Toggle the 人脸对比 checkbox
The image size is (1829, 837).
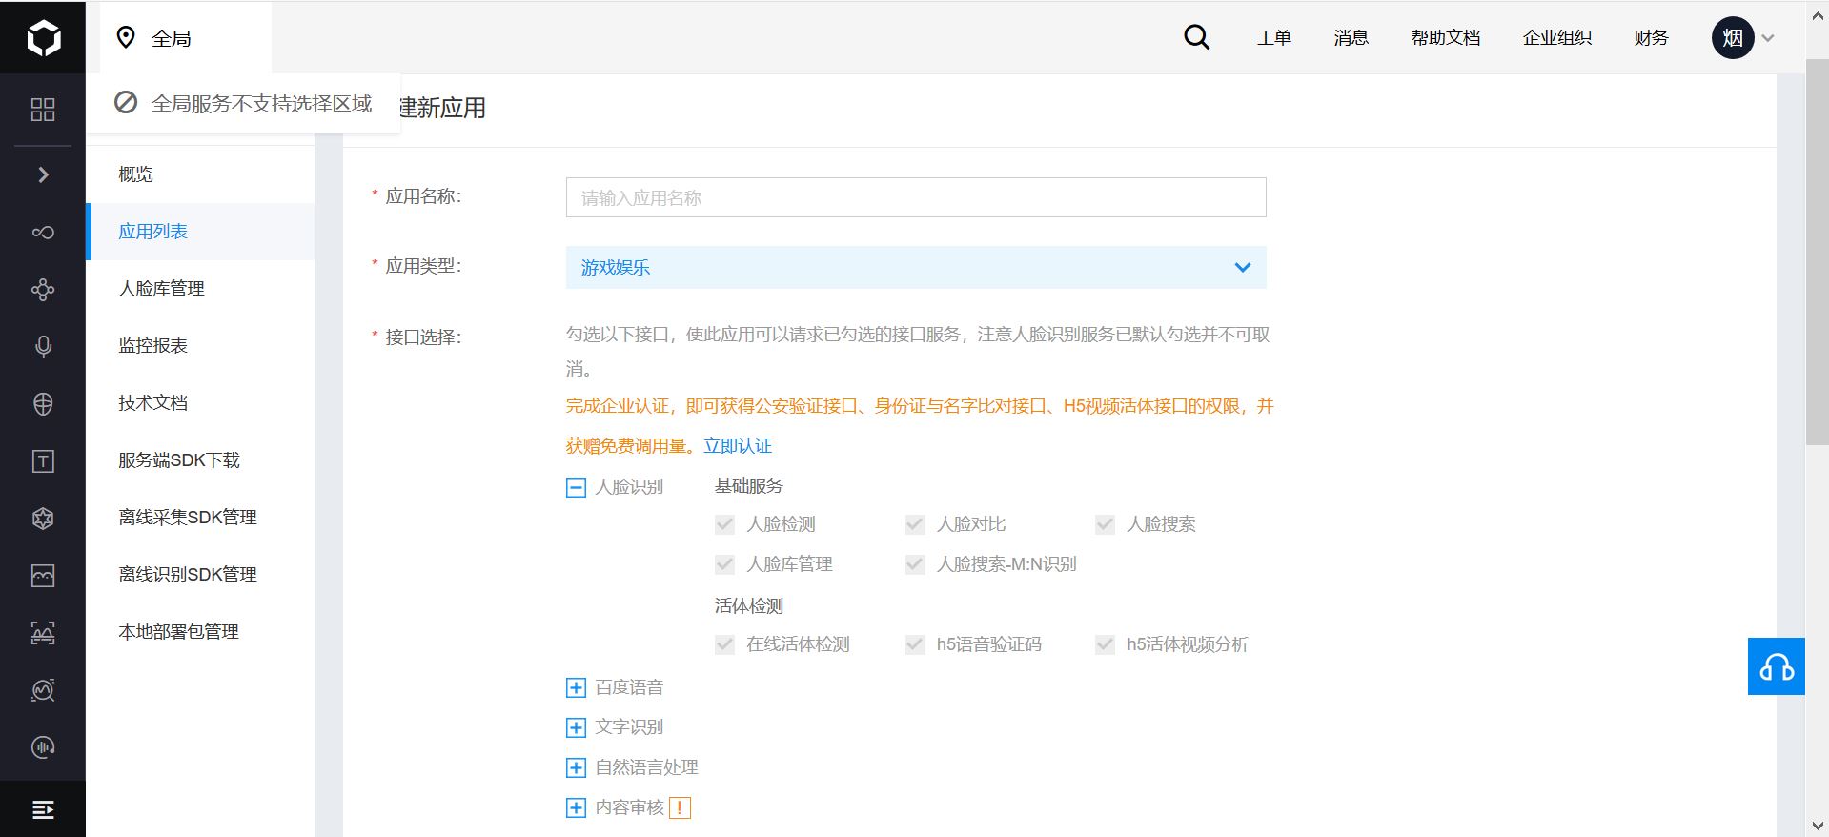(x=915, y=524)
